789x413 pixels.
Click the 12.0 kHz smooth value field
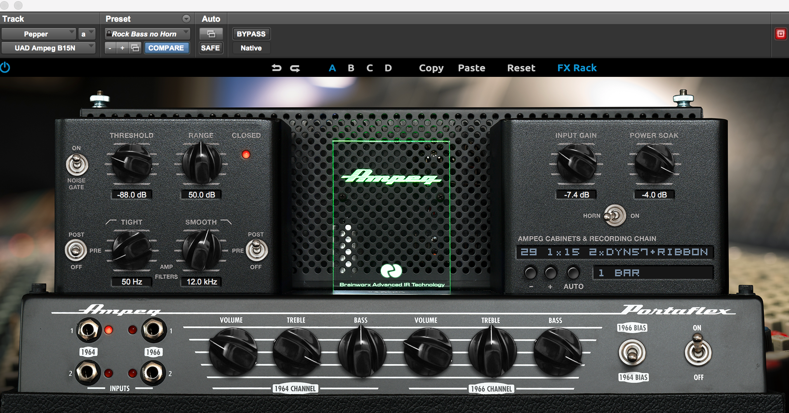pyautogui.click(x=202, y=281)
